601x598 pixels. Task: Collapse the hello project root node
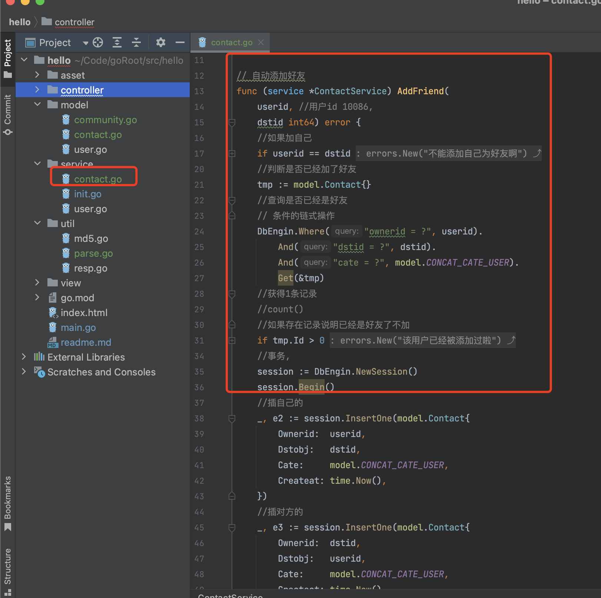tap(24, 60)
